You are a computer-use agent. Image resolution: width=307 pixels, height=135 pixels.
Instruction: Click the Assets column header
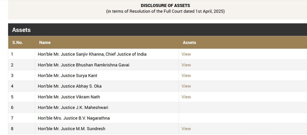[189, 43]
